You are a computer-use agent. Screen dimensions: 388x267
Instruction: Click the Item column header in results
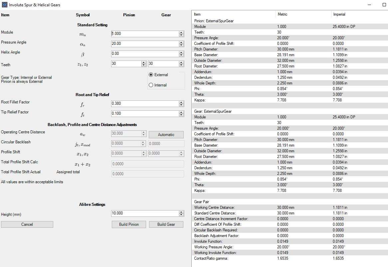coord(234,14)
